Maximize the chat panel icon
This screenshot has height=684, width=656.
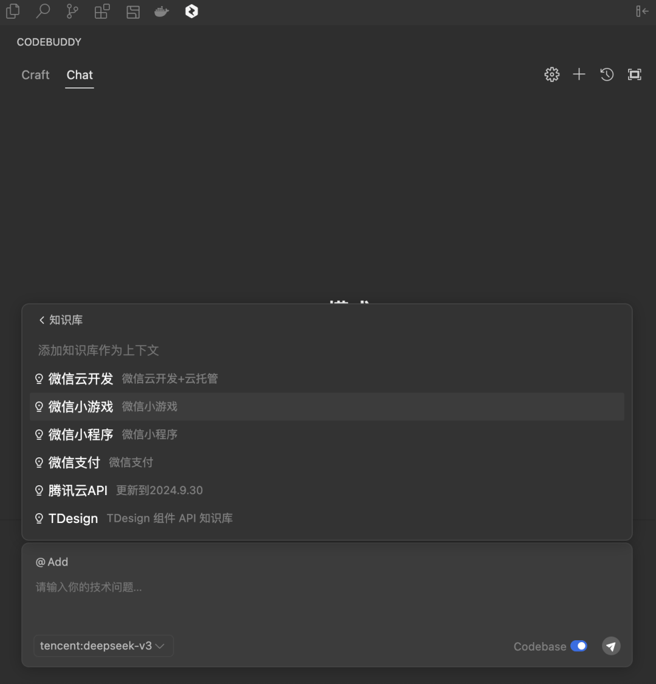click(634, 75)
